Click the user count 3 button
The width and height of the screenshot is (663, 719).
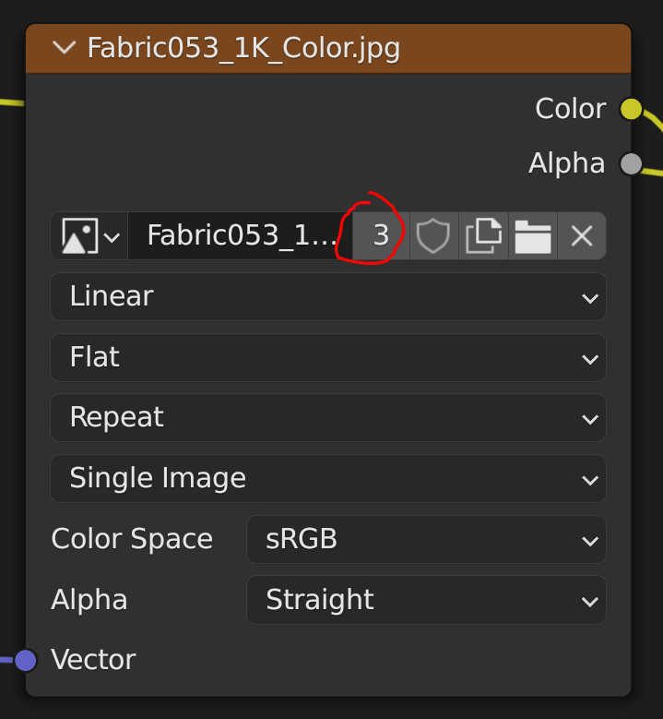[x=381, y=236]
